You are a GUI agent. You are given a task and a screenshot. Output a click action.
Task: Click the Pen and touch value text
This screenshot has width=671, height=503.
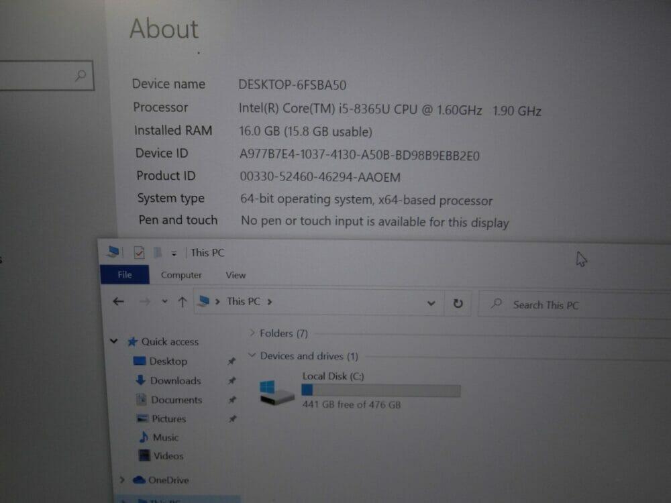375,221
